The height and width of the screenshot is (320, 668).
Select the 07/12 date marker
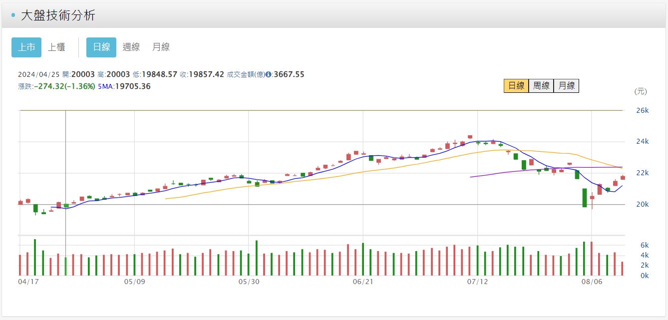point(477,282)
